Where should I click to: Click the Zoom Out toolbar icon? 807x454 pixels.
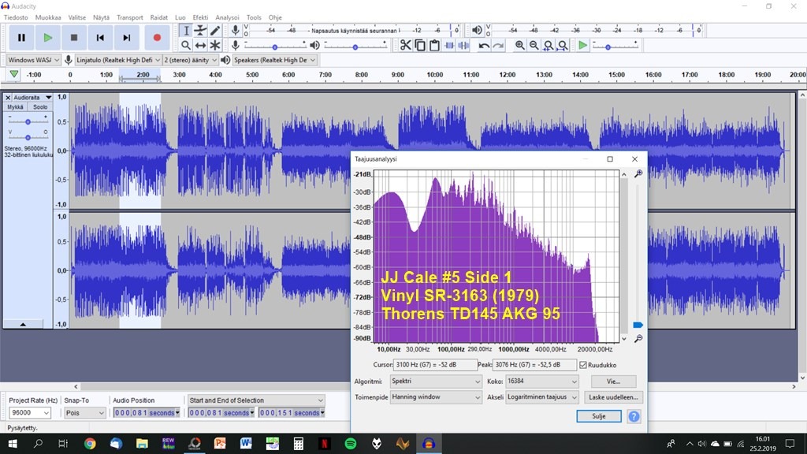coord(534,45)
